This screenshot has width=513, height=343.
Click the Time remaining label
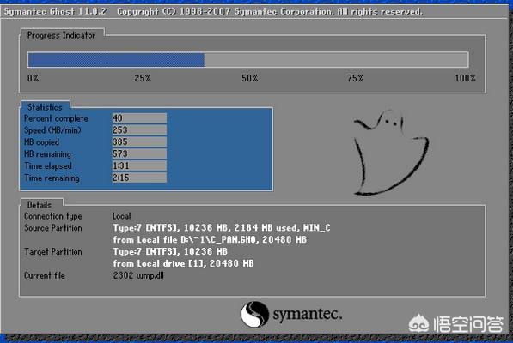52,178
